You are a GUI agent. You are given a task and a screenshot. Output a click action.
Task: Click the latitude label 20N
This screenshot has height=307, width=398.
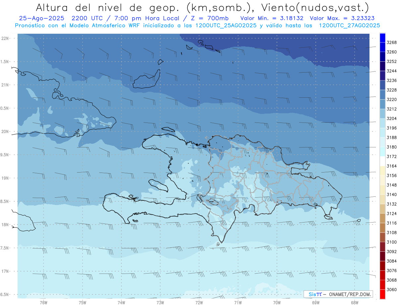pos(5,131)
